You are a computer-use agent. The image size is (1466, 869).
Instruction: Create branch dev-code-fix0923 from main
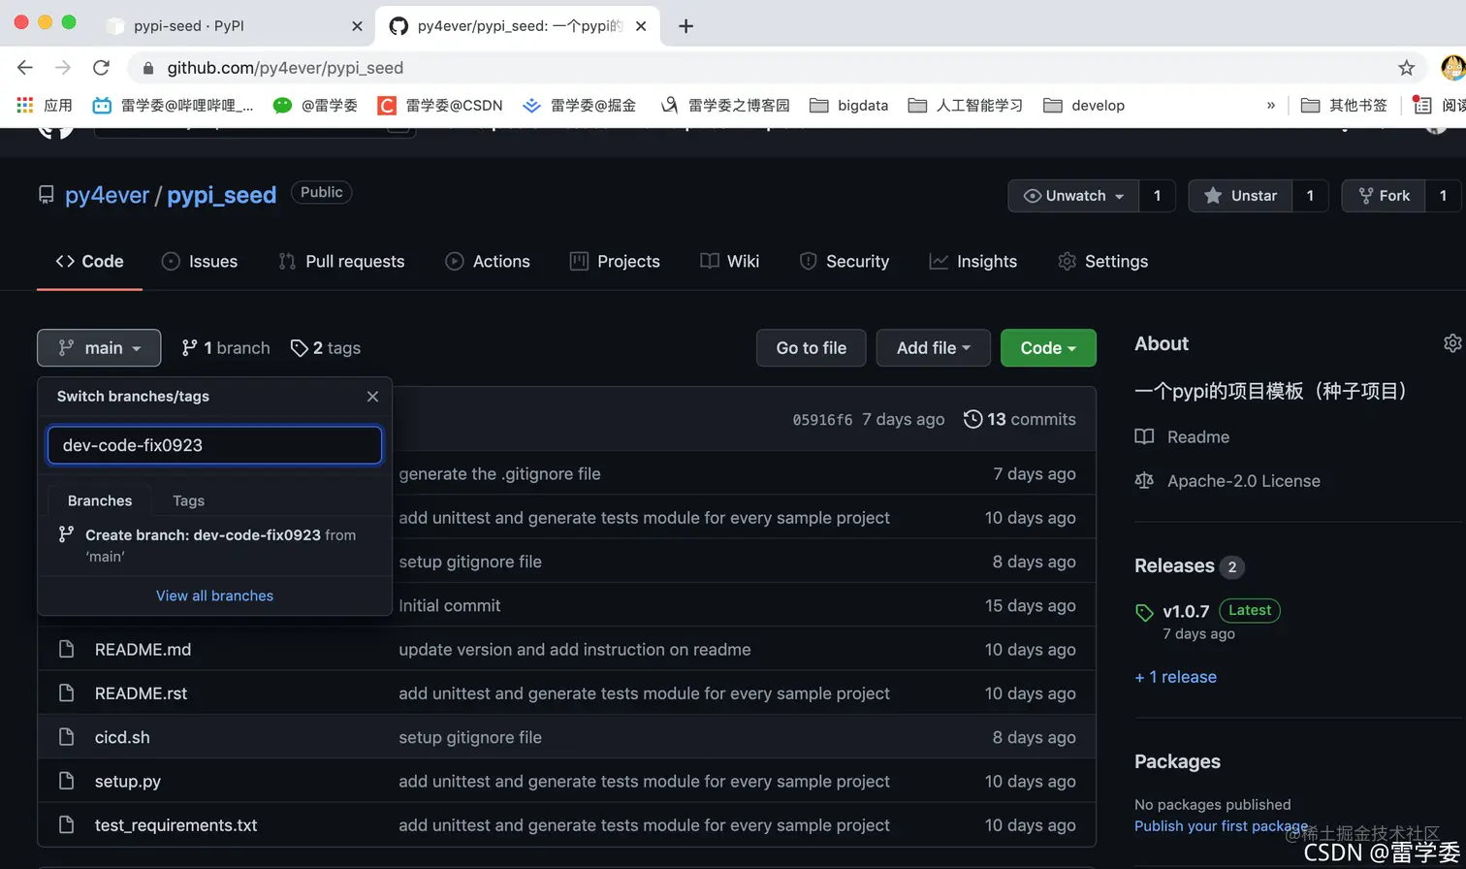coord(214,546)
